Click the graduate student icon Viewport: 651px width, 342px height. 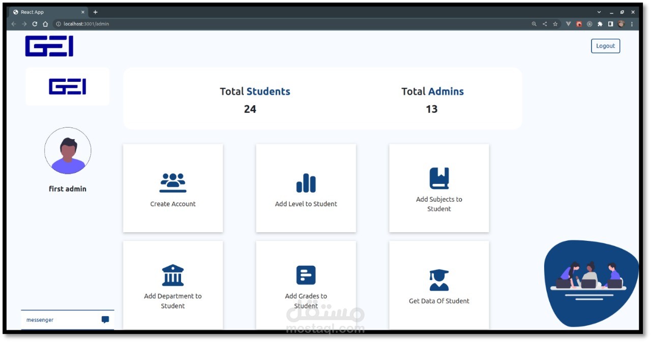click(x=439, y=280)
